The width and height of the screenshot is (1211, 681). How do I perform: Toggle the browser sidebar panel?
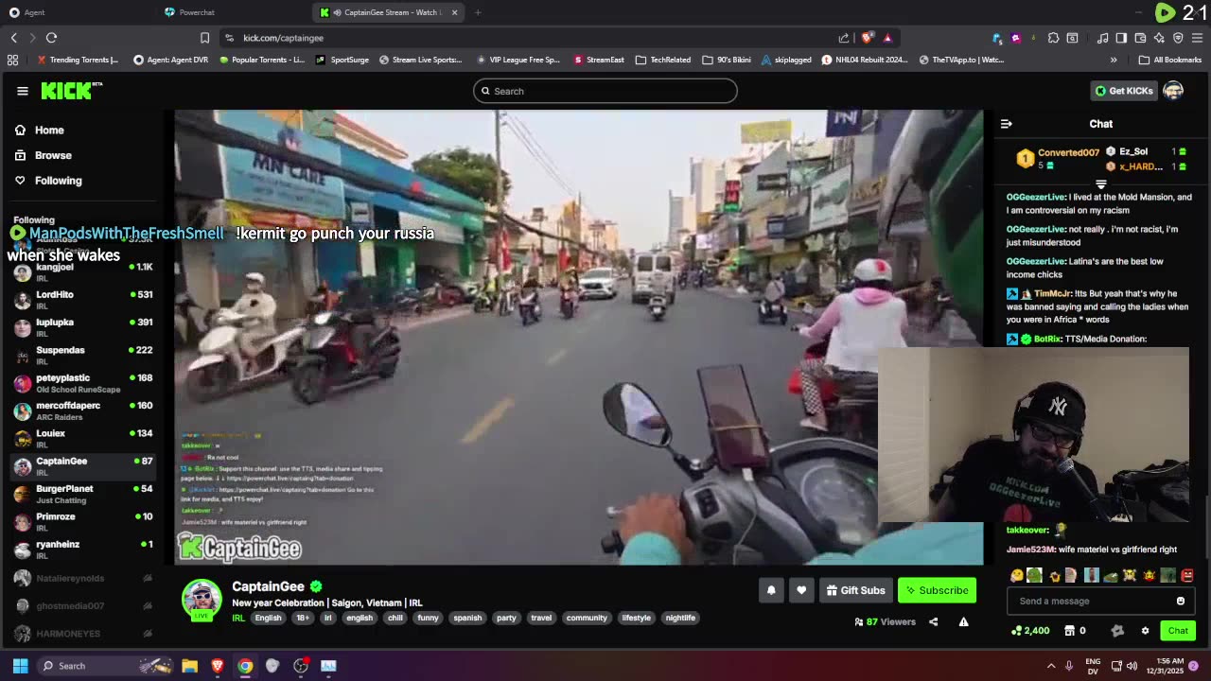tap(1121, 38)
